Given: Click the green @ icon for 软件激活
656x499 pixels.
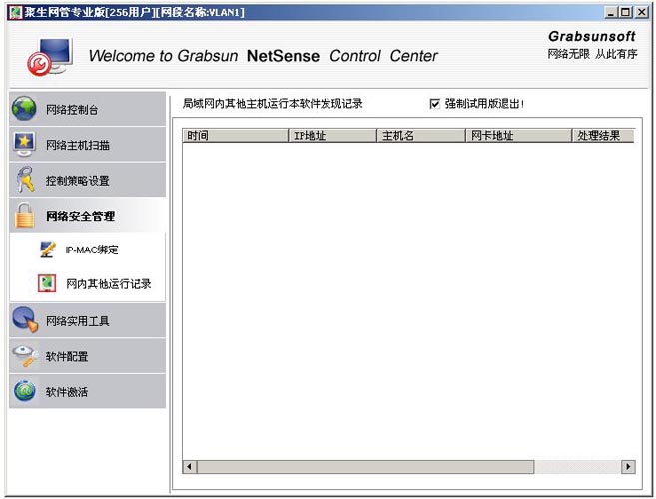Looking at the screenshot, I should [25, 391].
